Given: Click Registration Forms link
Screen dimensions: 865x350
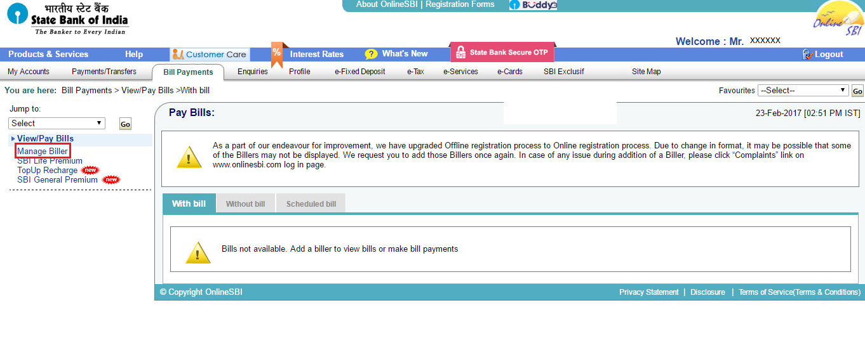Looking at the screenshot, I should coord(460,4).
